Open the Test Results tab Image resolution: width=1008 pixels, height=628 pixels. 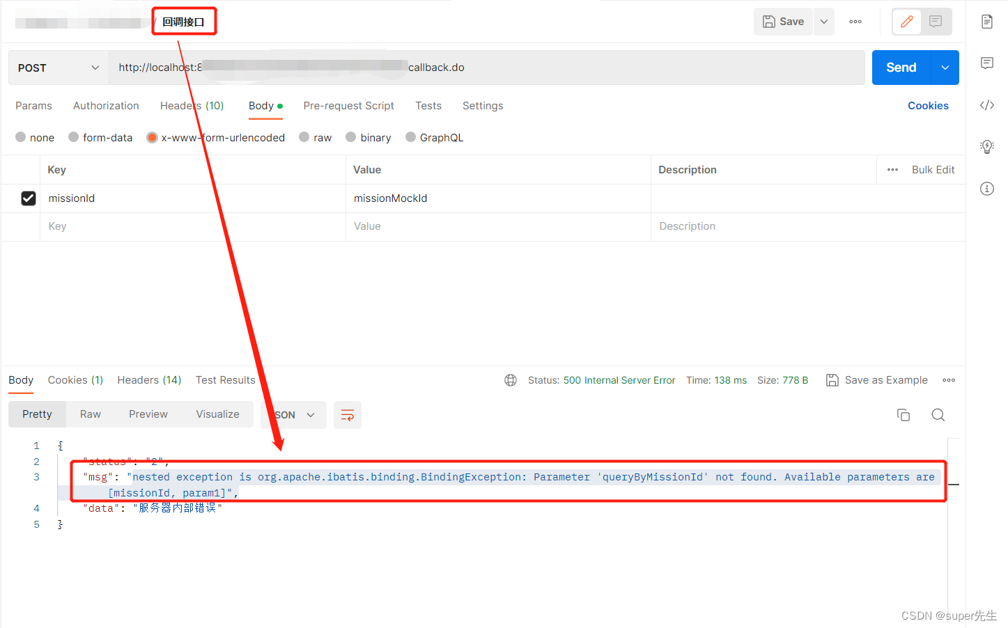click(225, 380)
